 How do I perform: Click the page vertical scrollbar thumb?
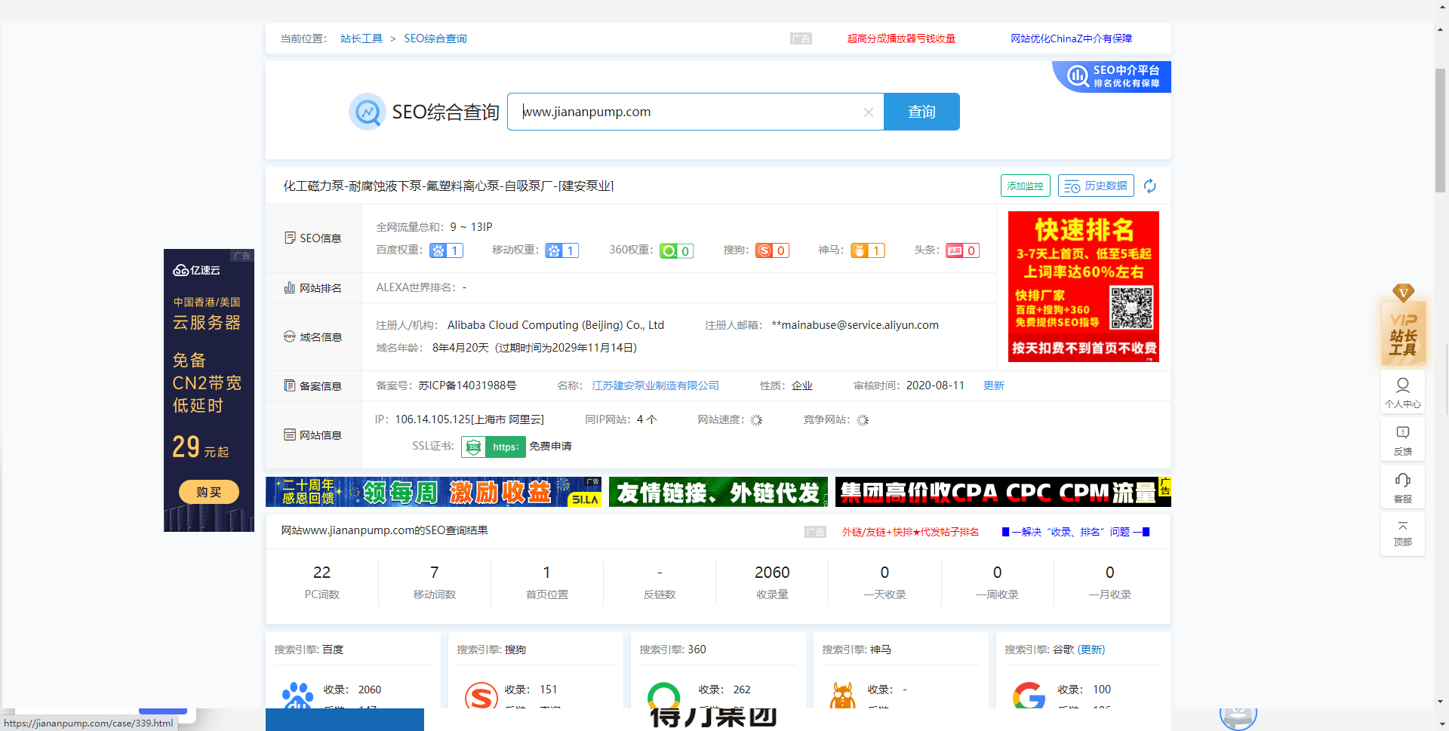(1441, 130)
